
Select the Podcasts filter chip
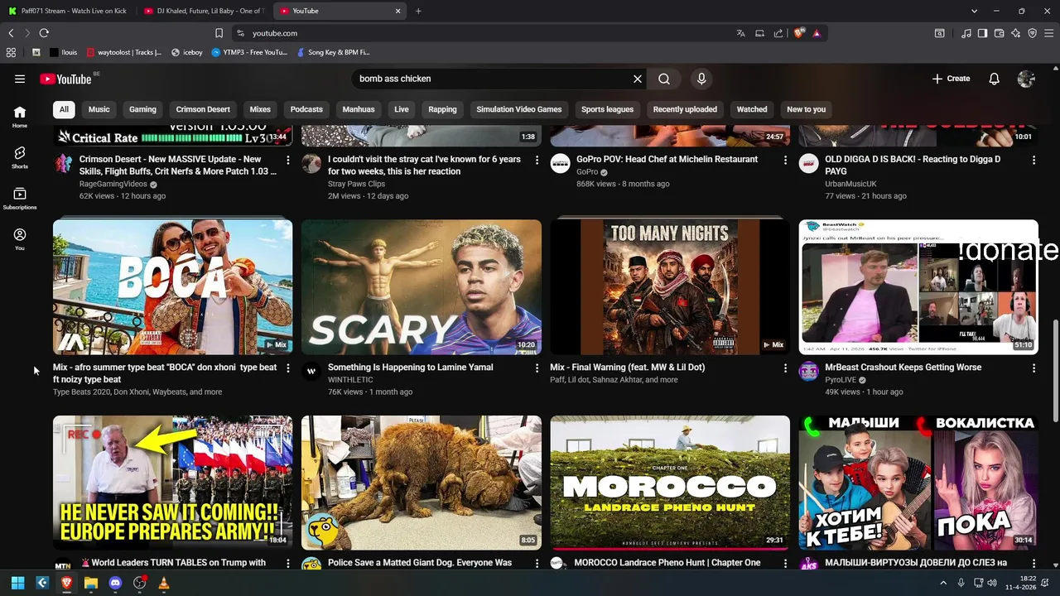(x=306, y=109)
